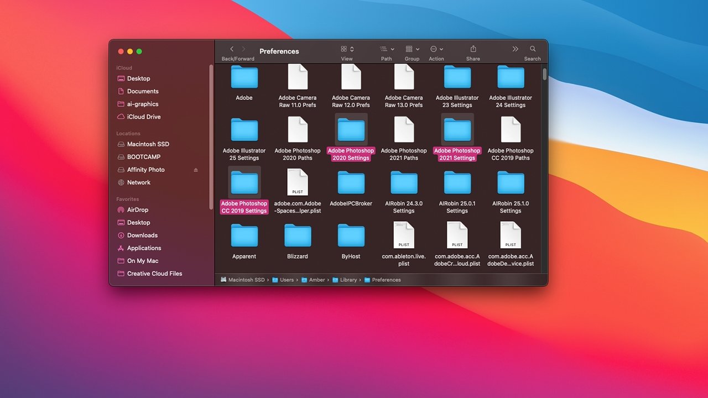
Task: Open the View mode switcher
Action: pyautogui.click(x=347, y=49)
